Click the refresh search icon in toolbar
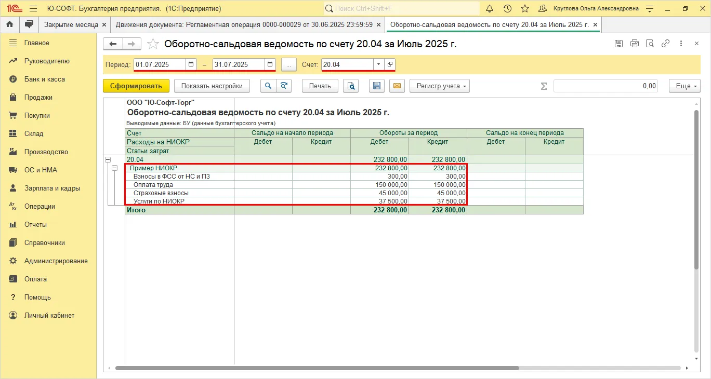The width and height of the screenshot is (711, 379). pyautogui.click(x=284, y=86)
